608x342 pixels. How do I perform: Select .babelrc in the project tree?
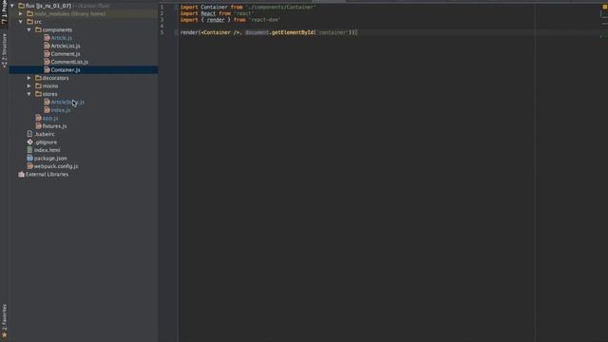(x=45, y=134)
